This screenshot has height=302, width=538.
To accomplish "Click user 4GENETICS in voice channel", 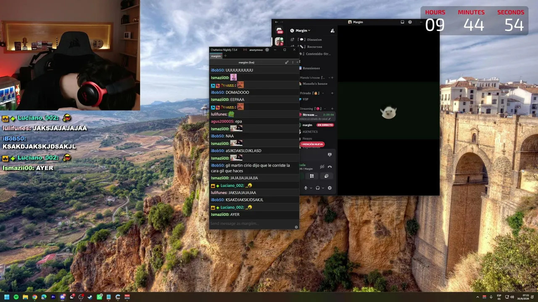I will point(310,132).
